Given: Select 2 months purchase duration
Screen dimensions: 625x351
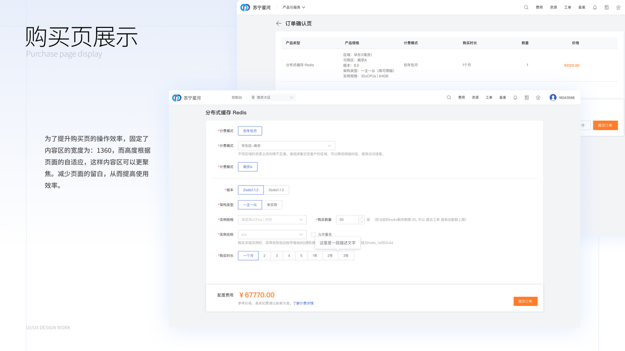Looking at the screenshot, I should pyautogui.click(x=264, y=255).
